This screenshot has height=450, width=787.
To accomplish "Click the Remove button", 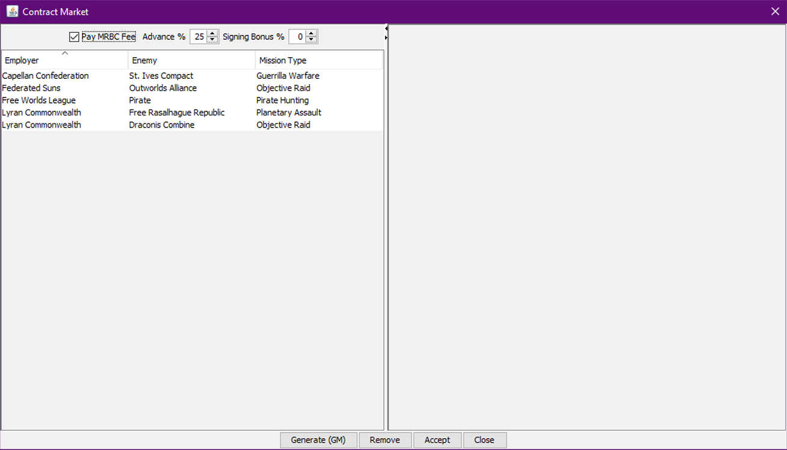I will point(385,440).
